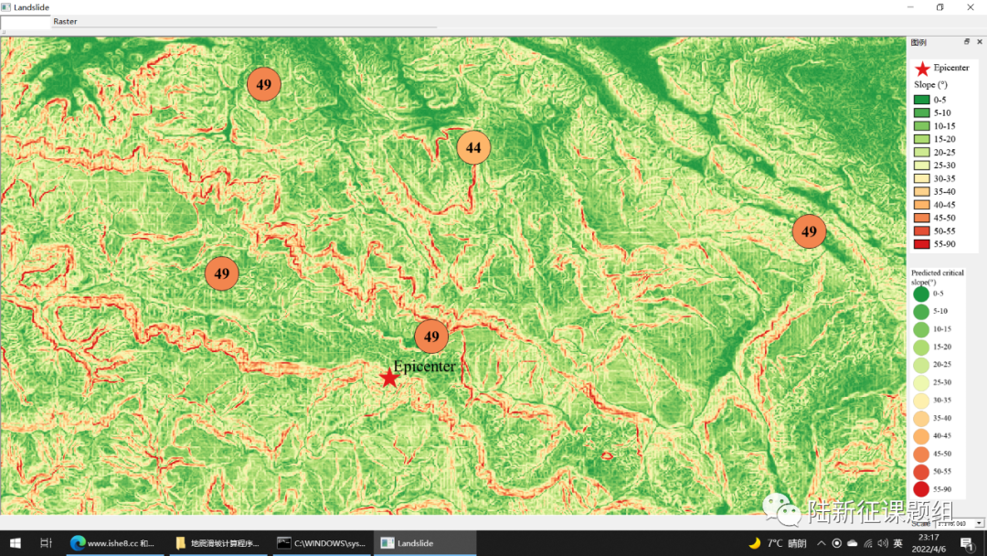The height and width of the screenshot is (556, 987).
Task: Switch to the command prompt window
Action: point(320,543)
